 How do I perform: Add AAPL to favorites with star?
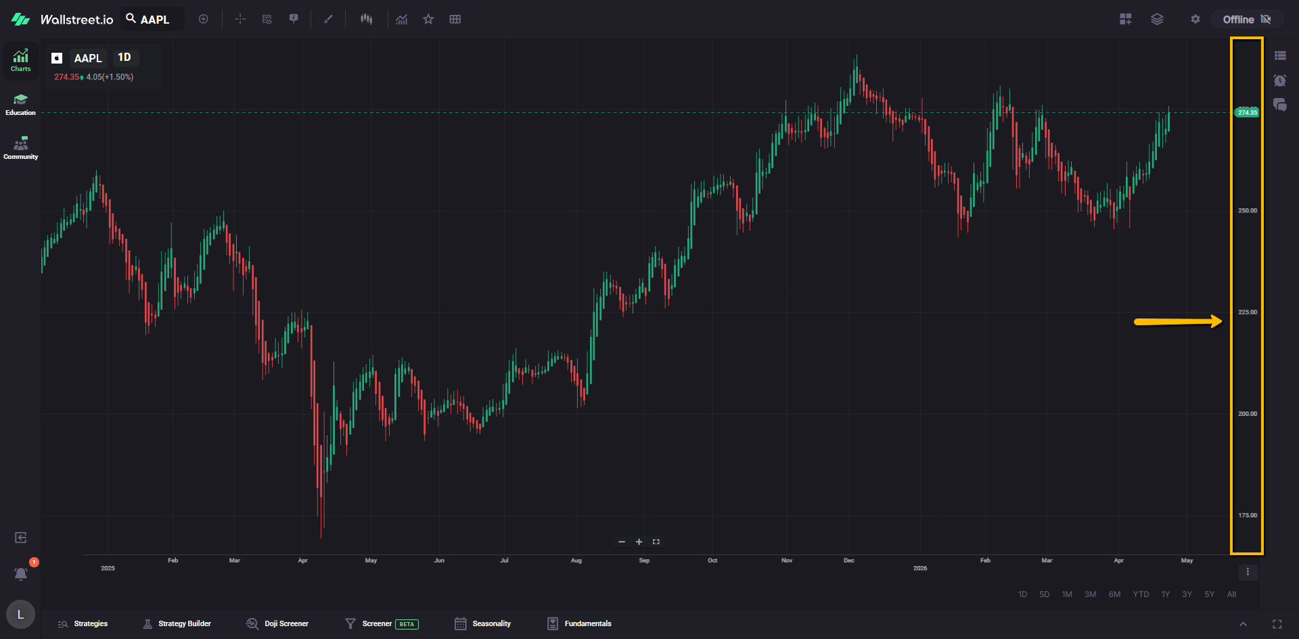tap(428, 20)
